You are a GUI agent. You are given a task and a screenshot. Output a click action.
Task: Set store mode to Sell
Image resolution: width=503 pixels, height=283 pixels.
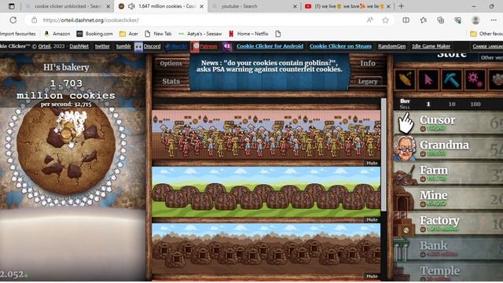coord(405,107)
